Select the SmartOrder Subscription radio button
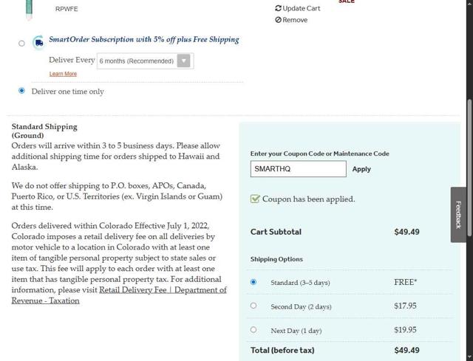Viewport: 473px width, 361px height. [x=21, y=43]
